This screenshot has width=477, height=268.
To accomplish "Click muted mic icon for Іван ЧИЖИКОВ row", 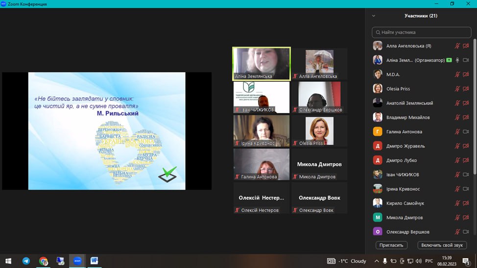I will [457, 175].
